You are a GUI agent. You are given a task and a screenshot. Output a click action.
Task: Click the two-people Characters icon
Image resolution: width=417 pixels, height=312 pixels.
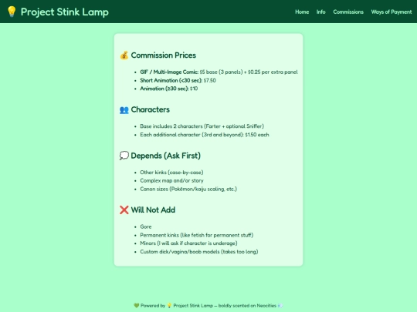coord(124,109)
